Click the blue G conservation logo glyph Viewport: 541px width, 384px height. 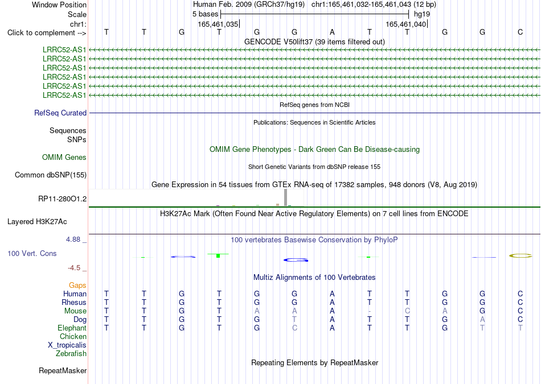(296, 260)
